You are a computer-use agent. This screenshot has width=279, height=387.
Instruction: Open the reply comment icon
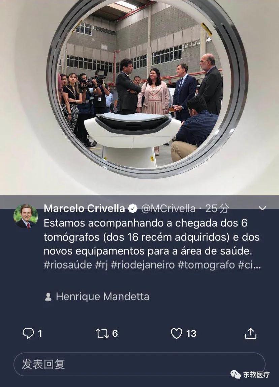click(28, 333)
